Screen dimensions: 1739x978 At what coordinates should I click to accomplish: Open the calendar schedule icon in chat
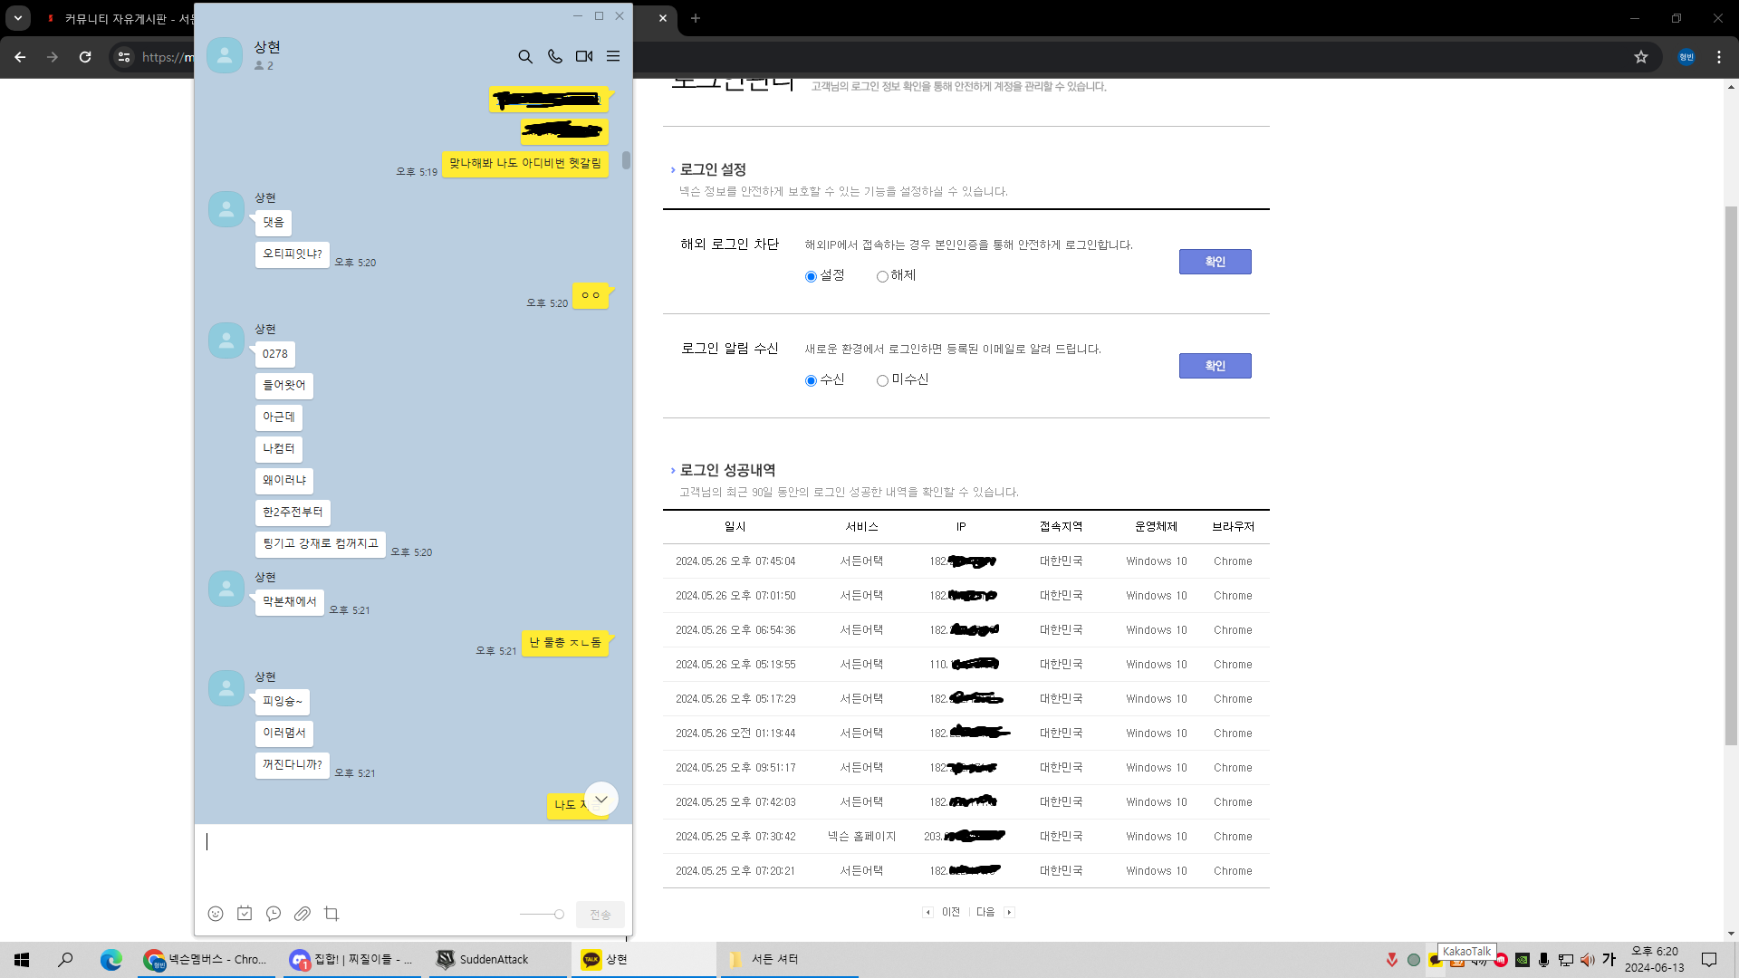(x=245, y=914)
